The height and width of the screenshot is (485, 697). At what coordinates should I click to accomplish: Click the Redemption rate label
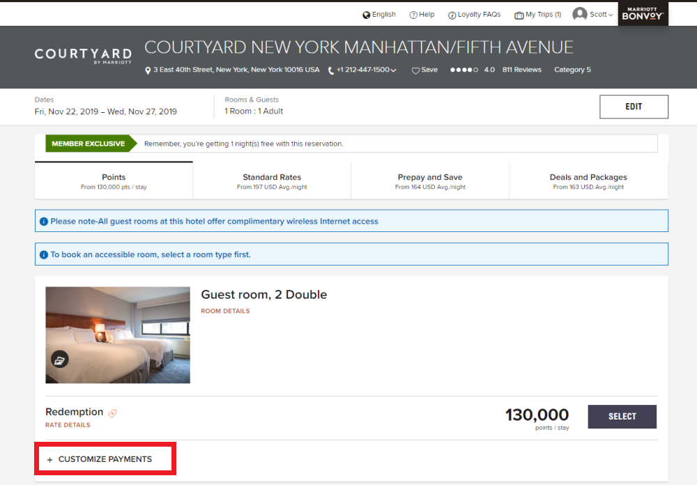pos(75,412)
